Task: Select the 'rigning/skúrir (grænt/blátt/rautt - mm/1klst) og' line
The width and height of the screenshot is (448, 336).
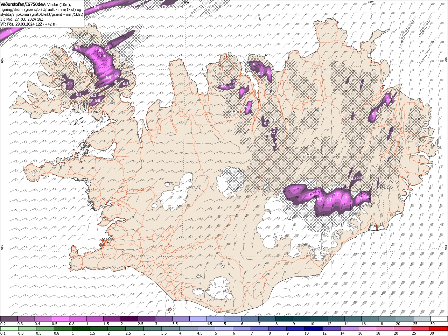Action: [x=41, y=9]
